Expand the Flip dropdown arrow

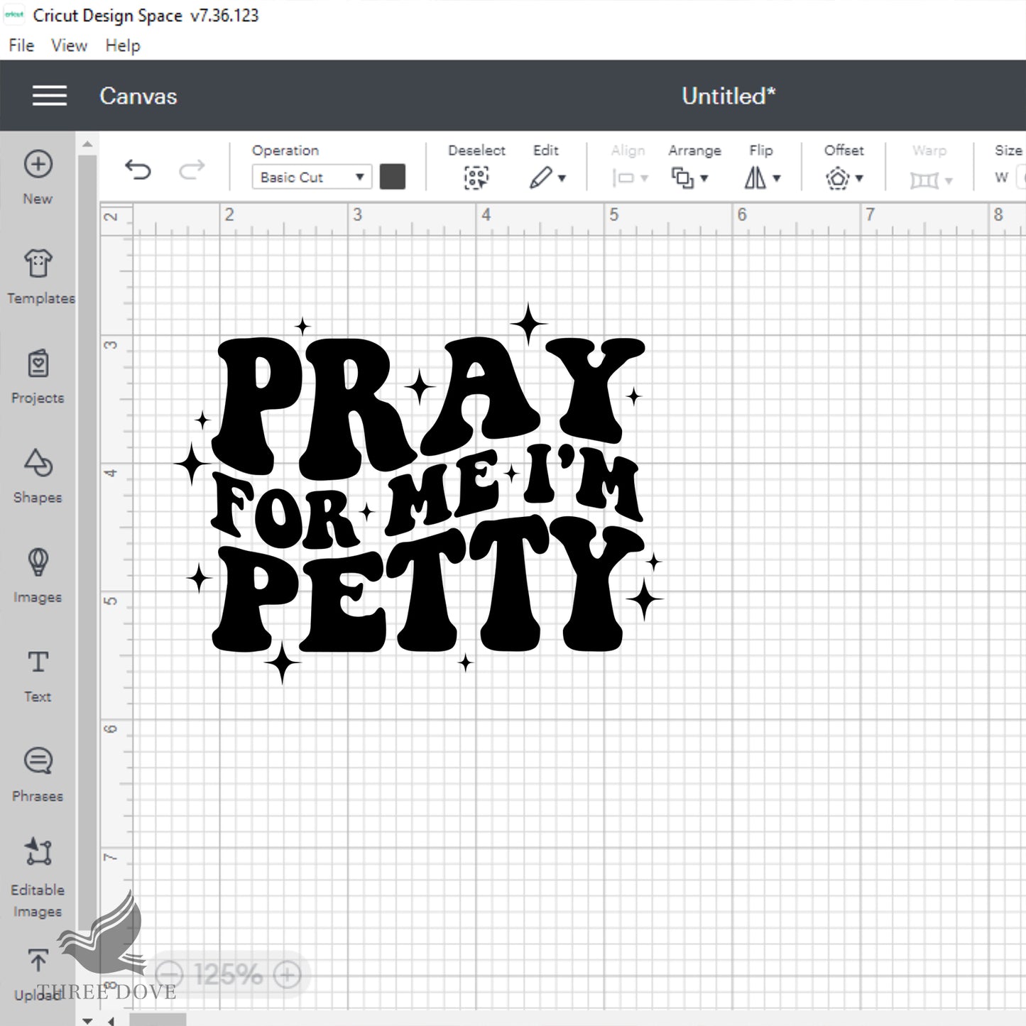click(x=777, y=178)
